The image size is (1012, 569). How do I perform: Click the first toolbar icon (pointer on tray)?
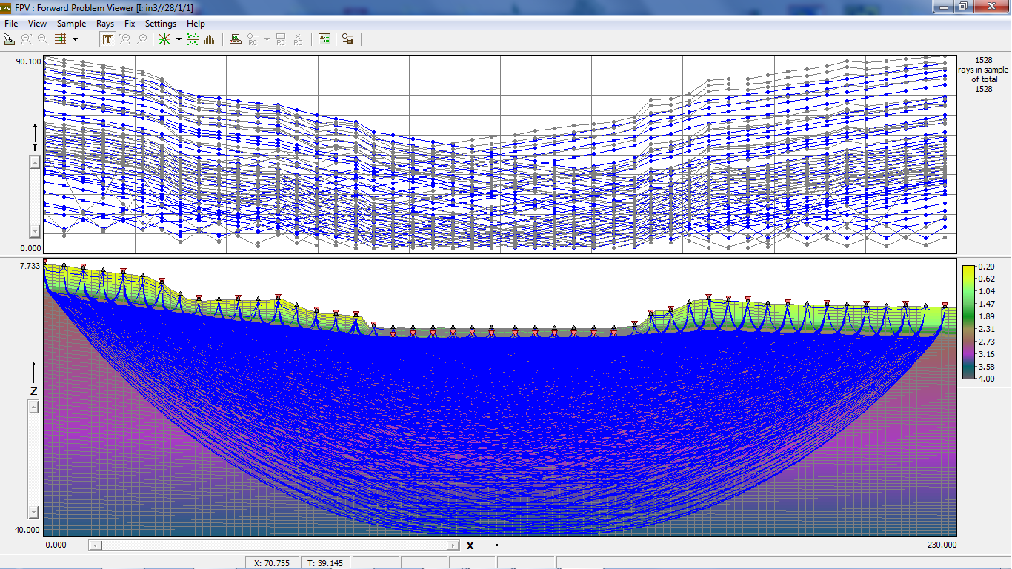(x=10, y=39)
